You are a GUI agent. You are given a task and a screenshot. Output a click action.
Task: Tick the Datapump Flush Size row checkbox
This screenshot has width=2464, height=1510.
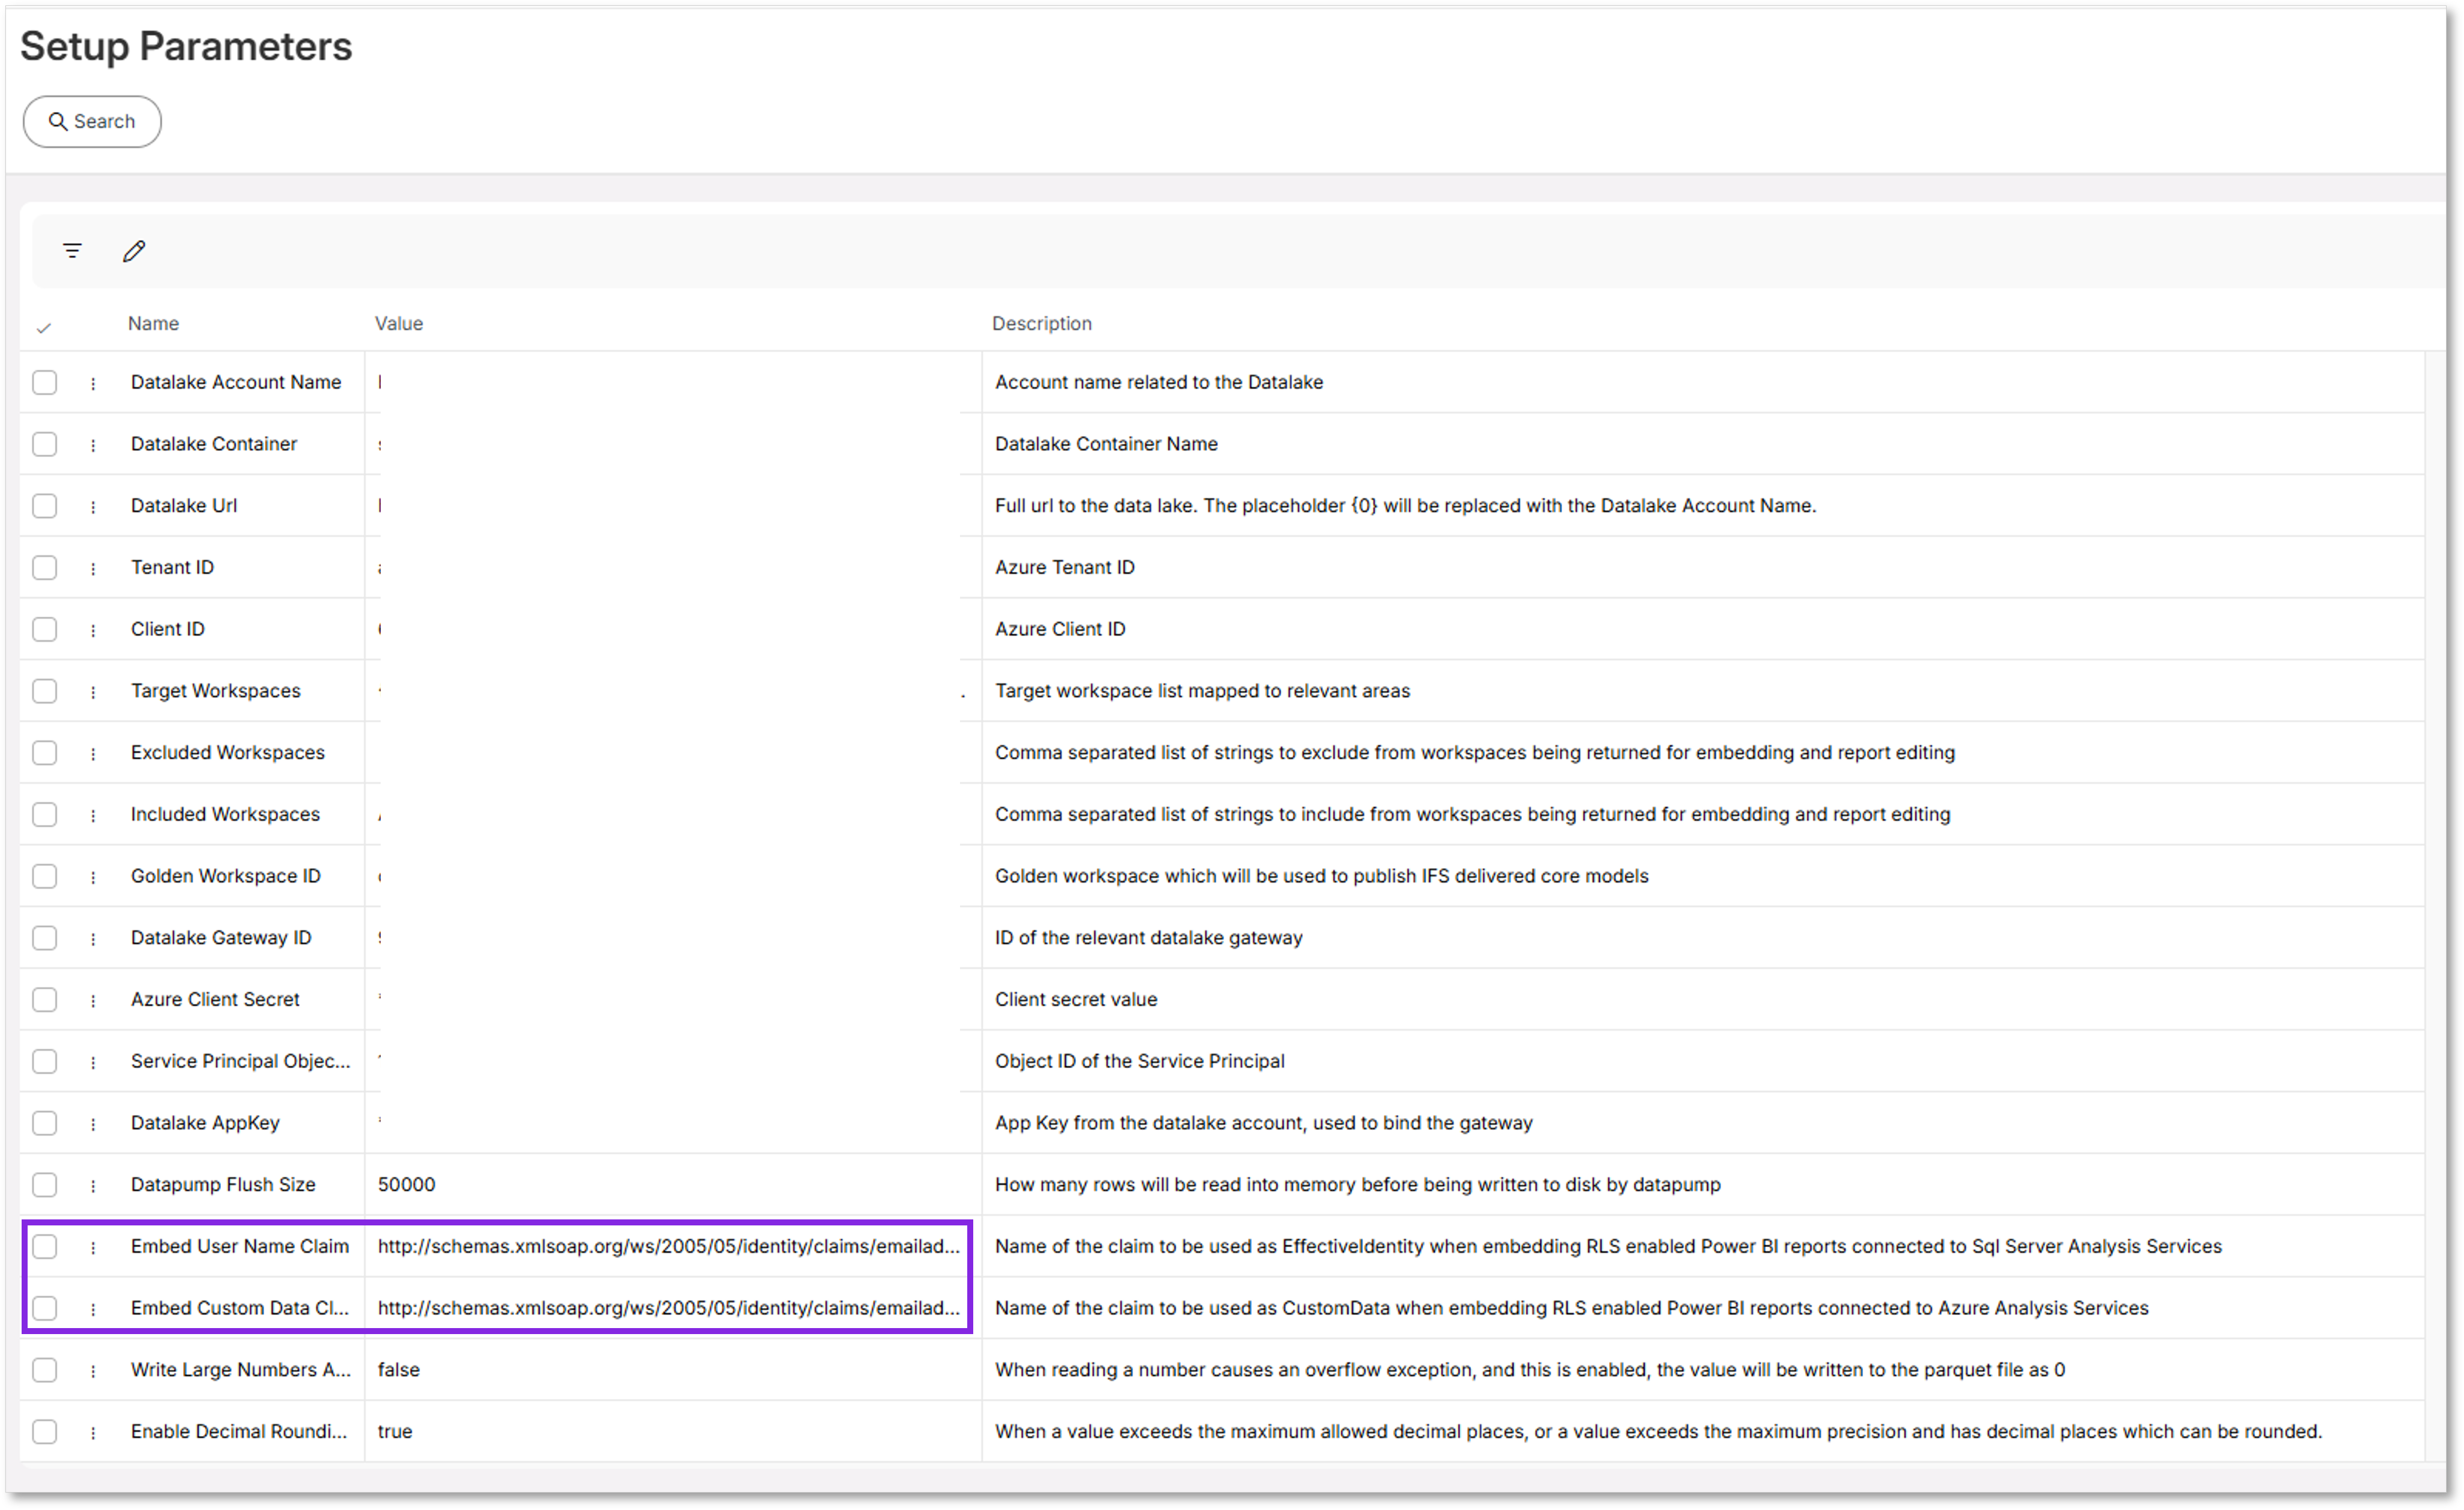pyautogui.click(x=44, y=1185)
